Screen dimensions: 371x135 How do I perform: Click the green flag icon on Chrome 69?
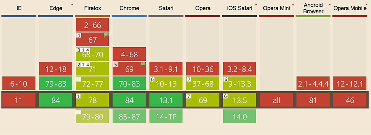143,64
